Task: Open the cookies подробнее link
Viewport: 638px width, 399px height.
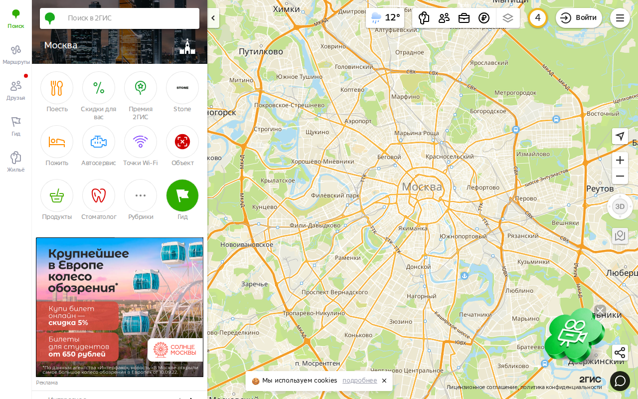Action: click(x=359, y=381)
